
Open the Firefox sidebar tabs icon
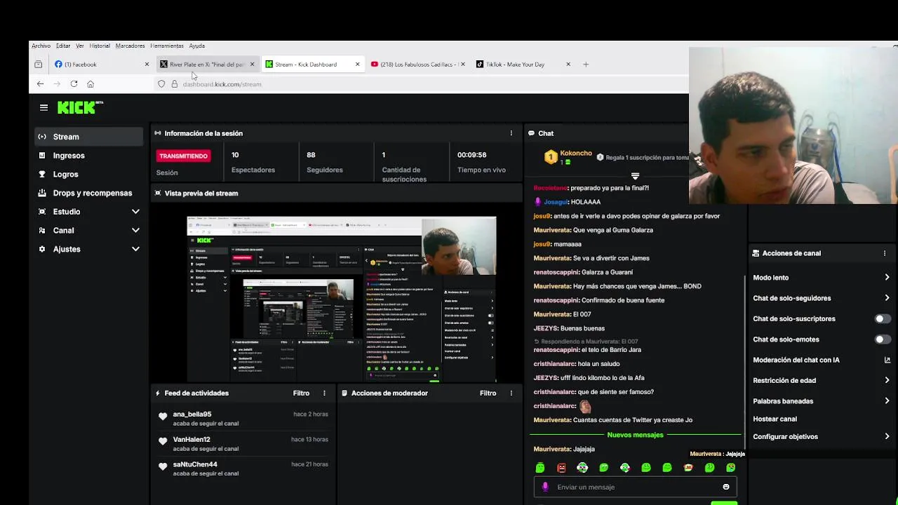(39, 64)
